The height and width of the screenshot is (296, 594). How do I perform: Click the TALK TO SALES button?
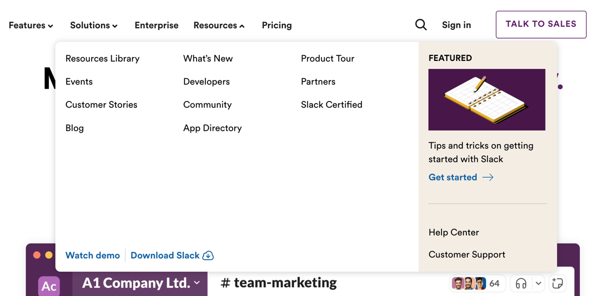coord(541,24)
